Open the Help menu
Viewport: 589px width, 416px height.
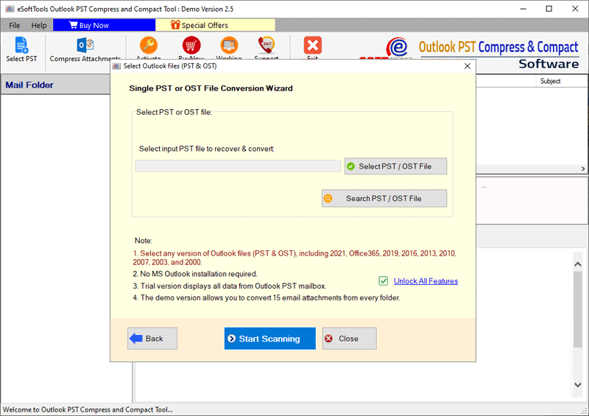(x=39, y=25)
